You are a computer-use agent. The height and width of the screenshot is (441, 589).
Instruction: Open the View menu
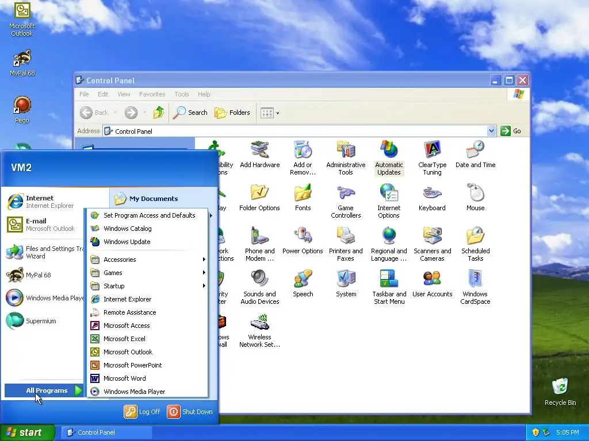pos(124,94)
